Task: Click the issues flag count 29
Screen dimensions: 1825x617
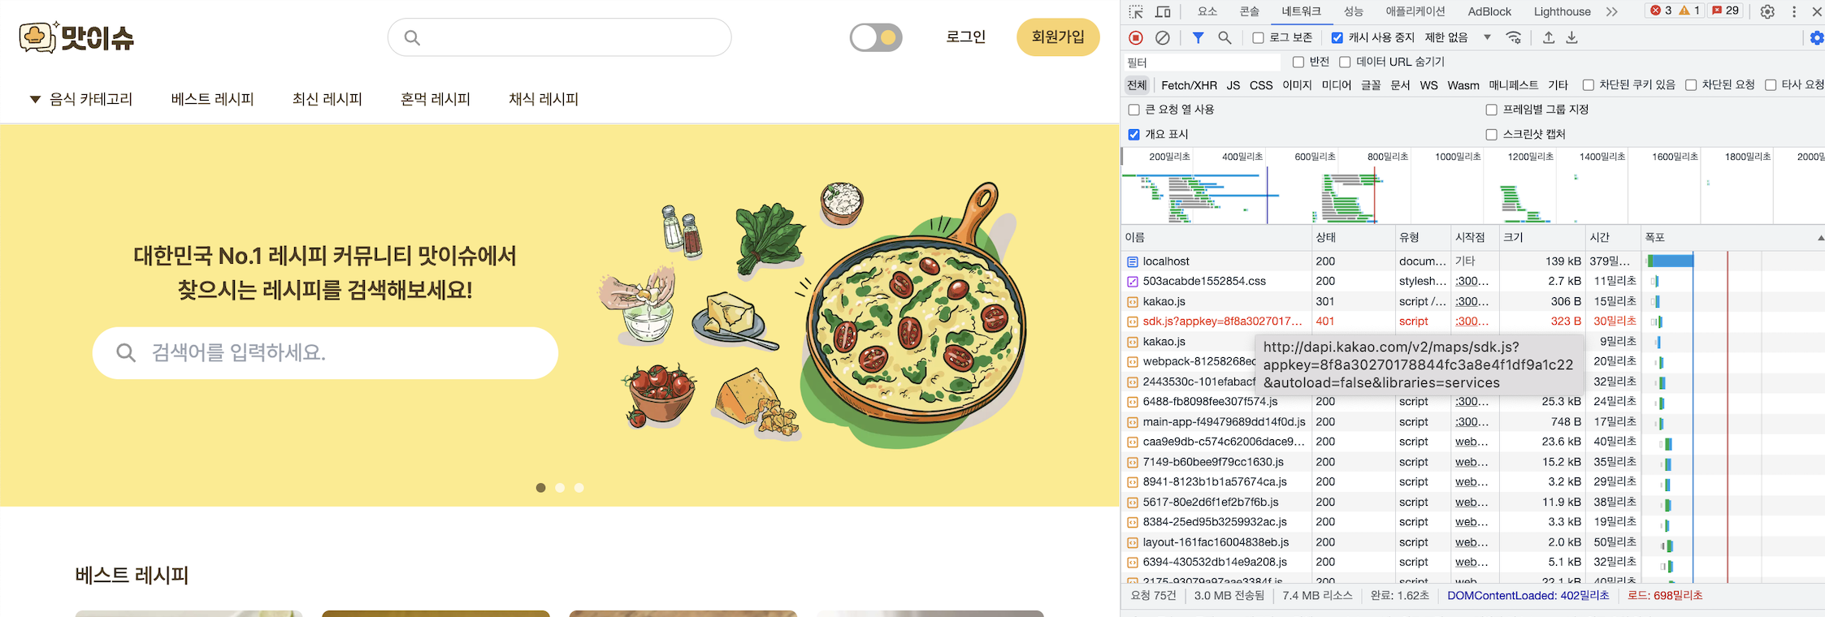Action: 1725,11
